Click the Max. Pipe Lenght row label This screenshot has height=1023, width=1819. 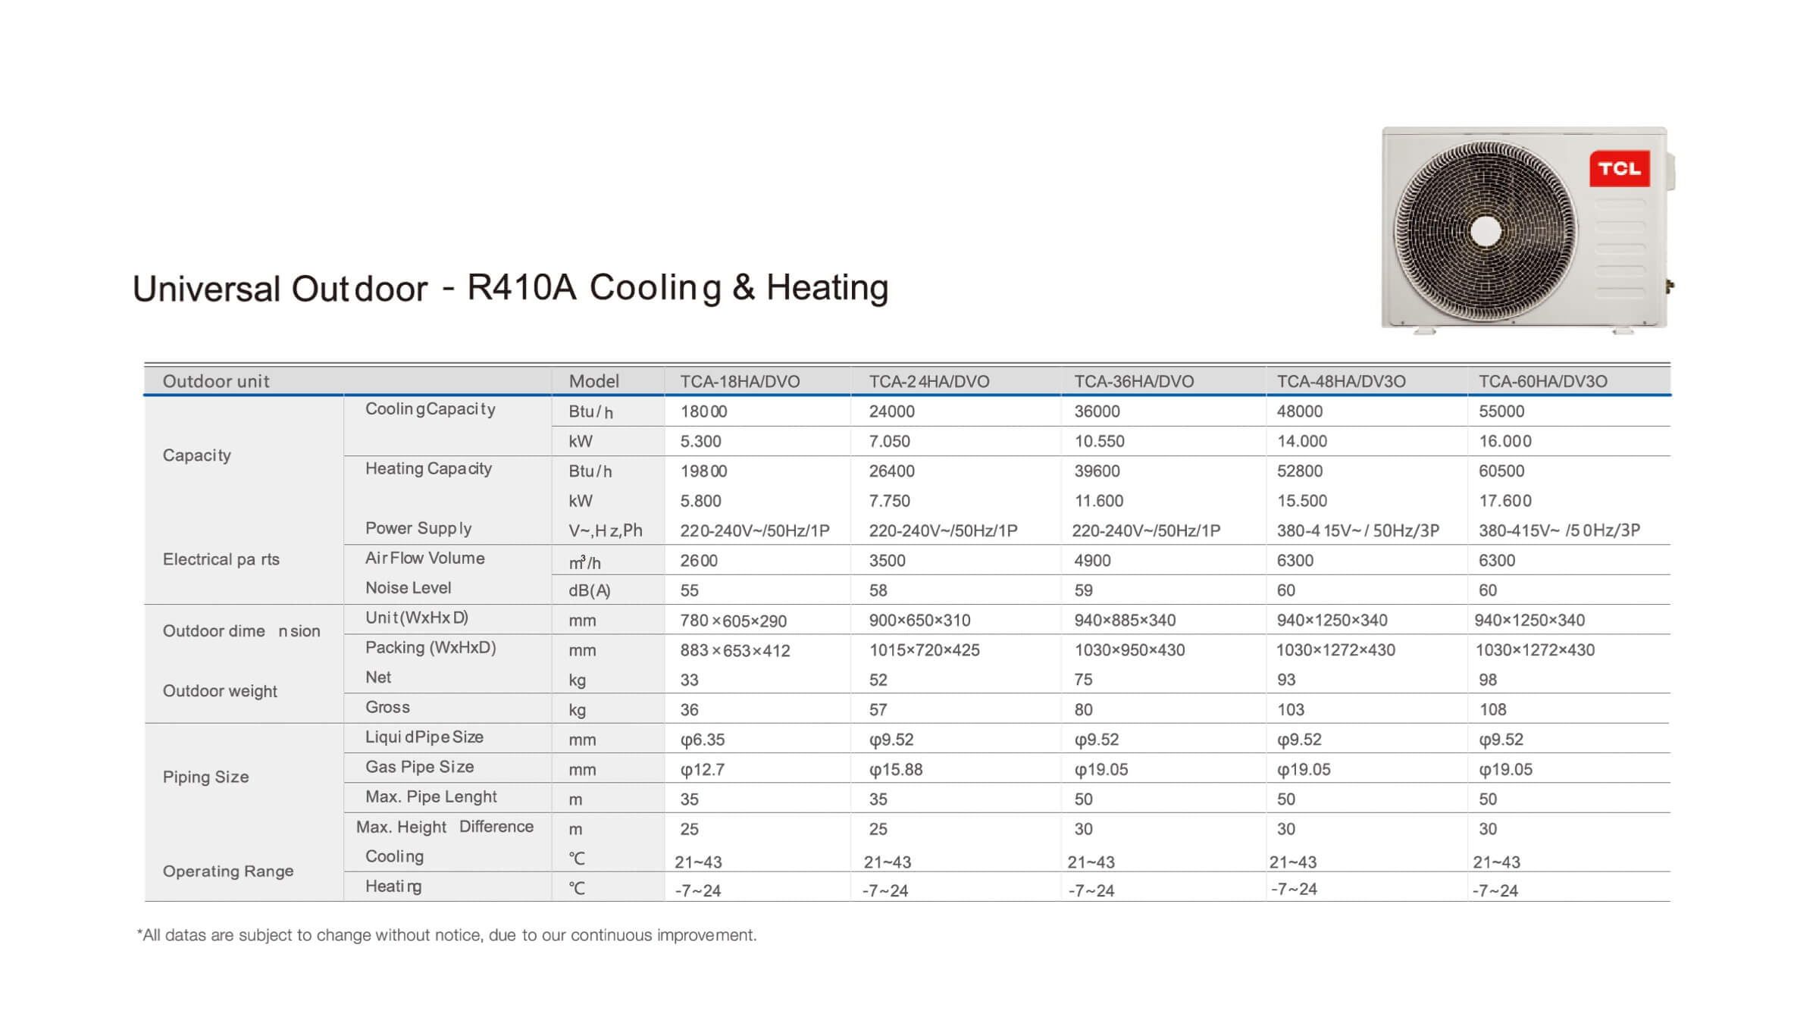point(430,797)
